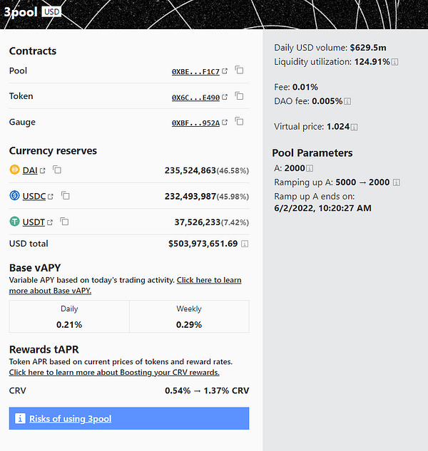Click the 3pool title heading

[x=21, y=12]
